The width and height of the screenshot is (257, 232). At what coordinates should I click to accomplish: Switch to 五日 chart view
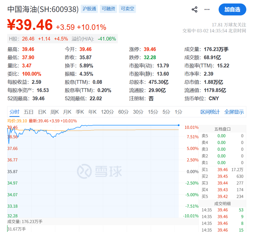pyautogui.click(x=29, y=112)
